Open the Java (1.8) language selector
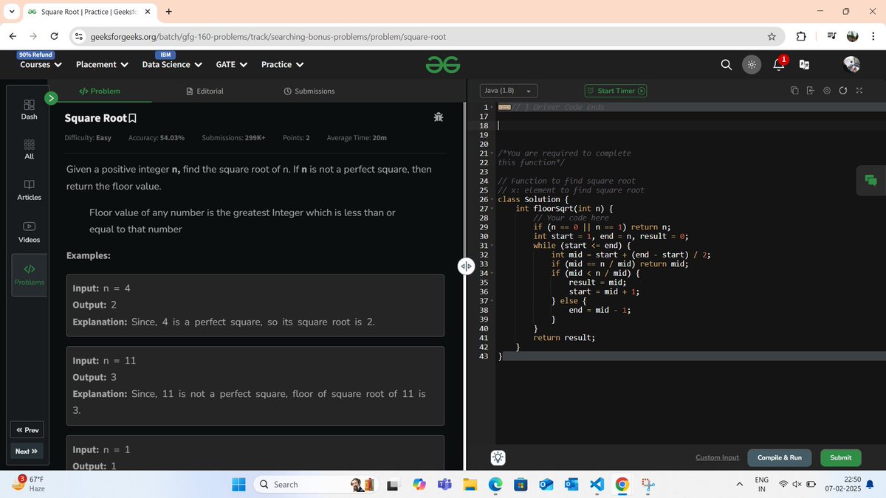This screenshot has height=498, width=886. pos(509,91)
